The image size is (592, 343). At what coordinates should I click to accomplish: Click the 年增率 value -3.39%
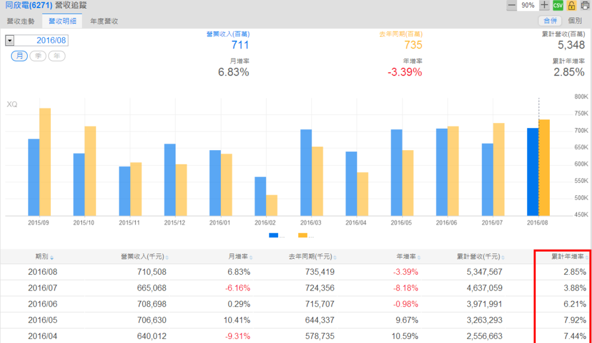(405, 72)
